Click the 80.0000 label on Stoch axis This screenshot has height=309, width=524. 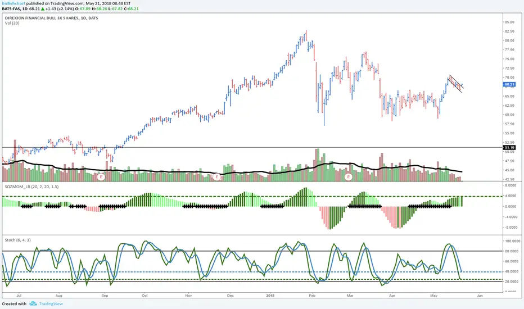click(x=511, y=251)
